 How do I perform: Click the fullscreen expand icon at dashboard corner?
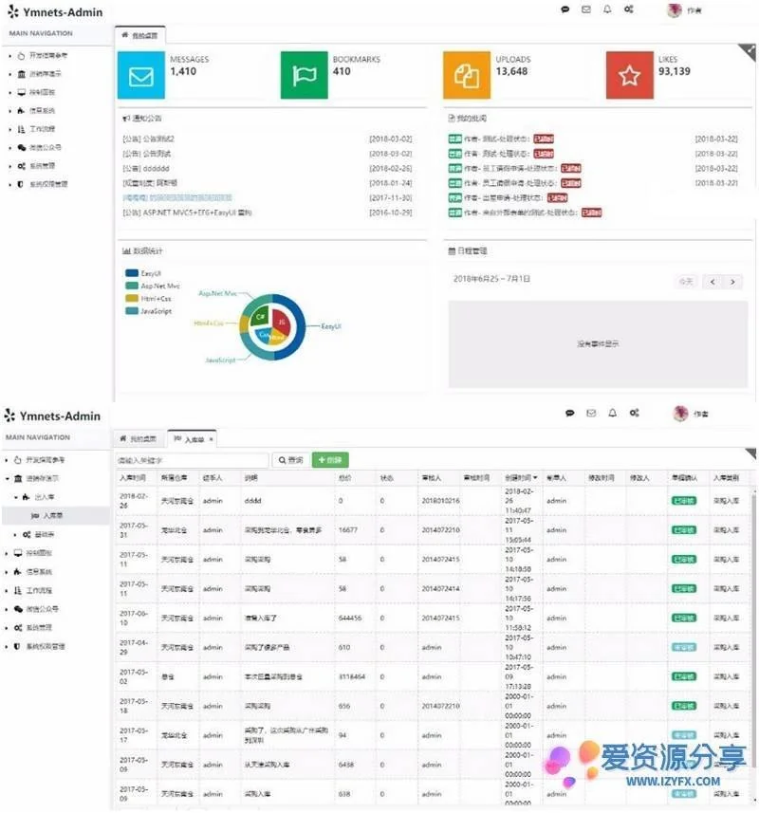pyautogui.click(x=750, y=50)
